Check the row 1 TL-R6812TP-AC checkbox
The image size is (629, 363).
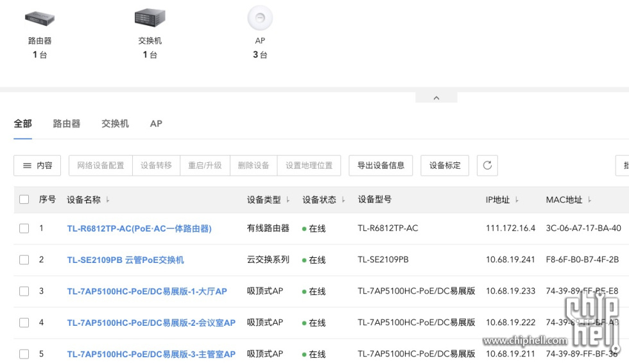[24, 228]
